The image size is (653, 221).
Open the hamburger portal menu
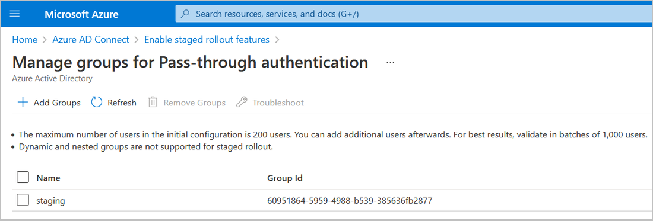15,14
